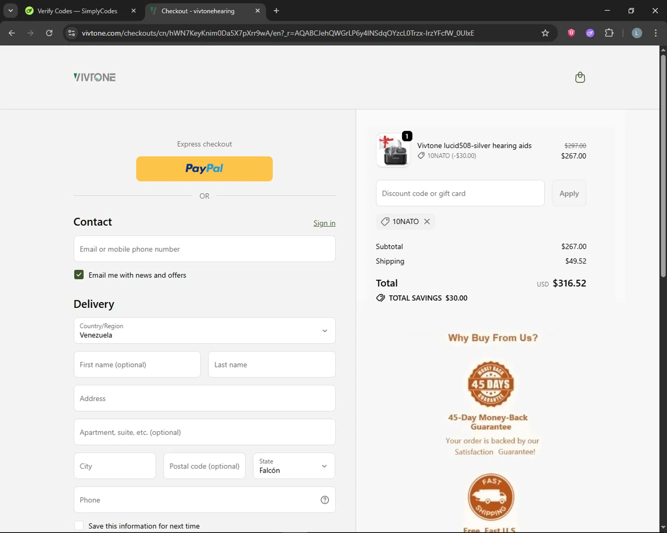Focus the City field

pos(115,466)
